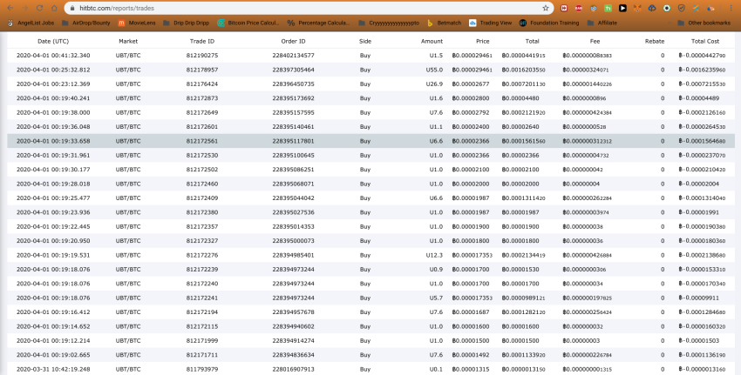The width and height of the screenshot is (741, 375).
Task: Open the green circle extension icon
Action: [x=667, y=8]
